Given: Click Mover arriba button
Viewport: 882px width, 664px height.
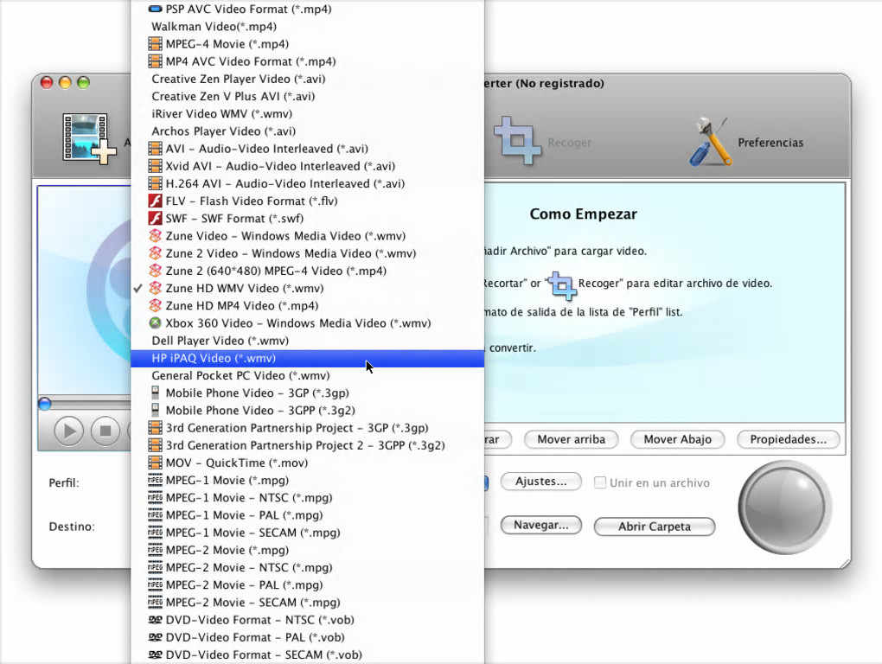Looking at the screenshot, I should [x=571, y=440].
